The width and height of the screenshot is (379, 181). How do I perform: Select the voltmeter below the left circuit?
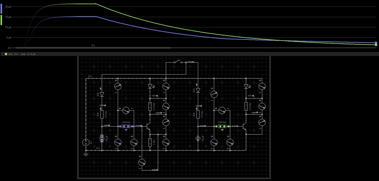point(142,162)
